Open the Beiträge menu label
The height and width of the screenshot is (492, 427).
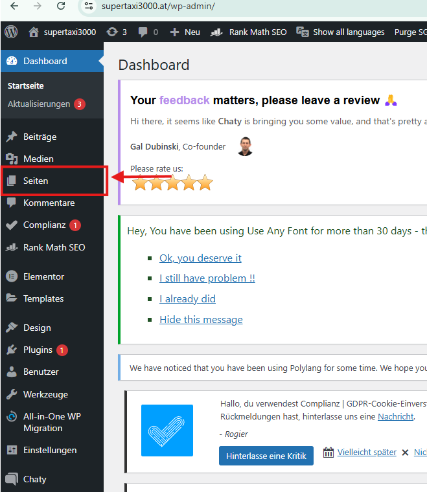click(40, 137)
